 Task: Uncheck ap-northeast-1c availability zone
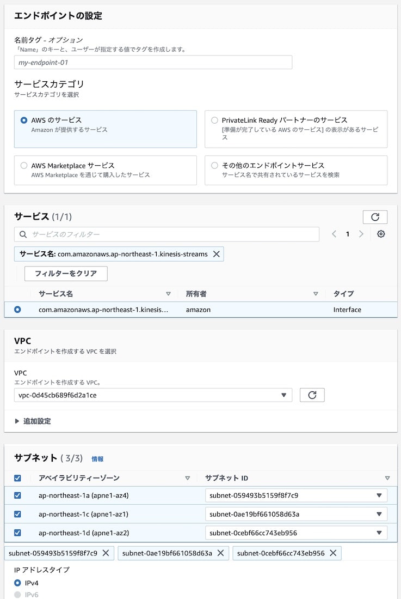pyautogui.click(x=17, y=514)
